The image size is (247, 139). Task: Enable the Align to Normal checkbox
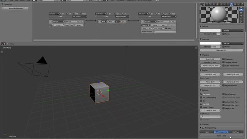click(x=223, y=85)
